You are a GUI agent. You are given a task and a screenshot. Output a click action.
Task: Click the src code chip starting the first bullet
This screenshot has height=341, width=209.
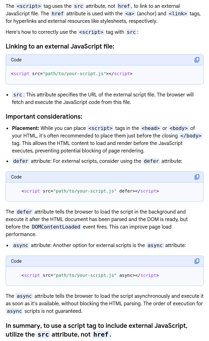coord(18,95)
